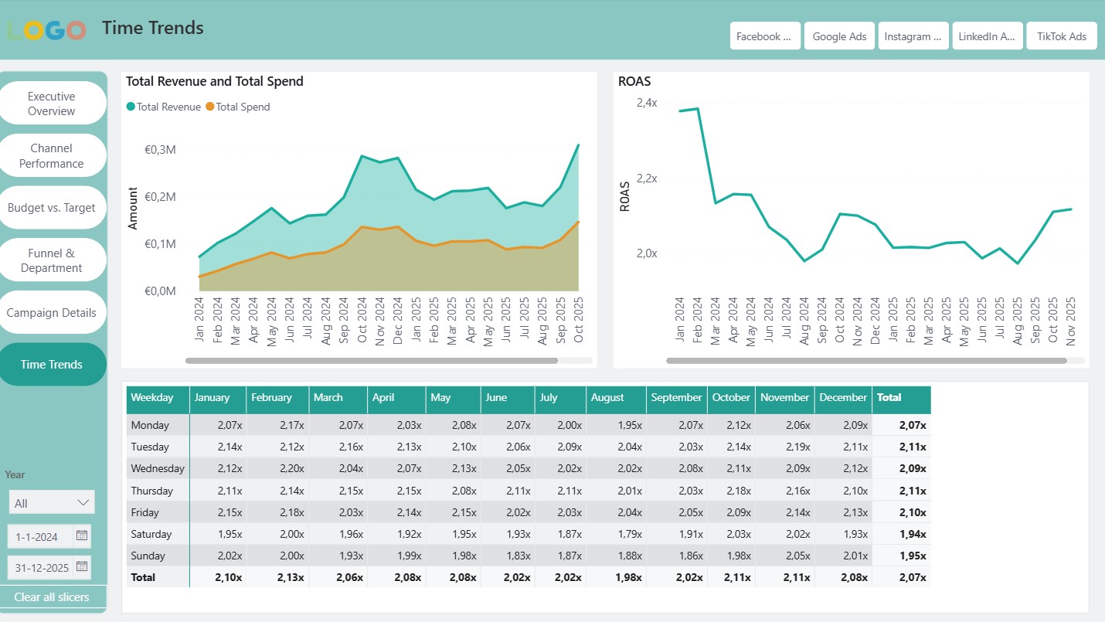This screenshot has height=622, width=1105.
Task: Click the teal Total Revenue legend dot
Action: click(x=132, y=107)
